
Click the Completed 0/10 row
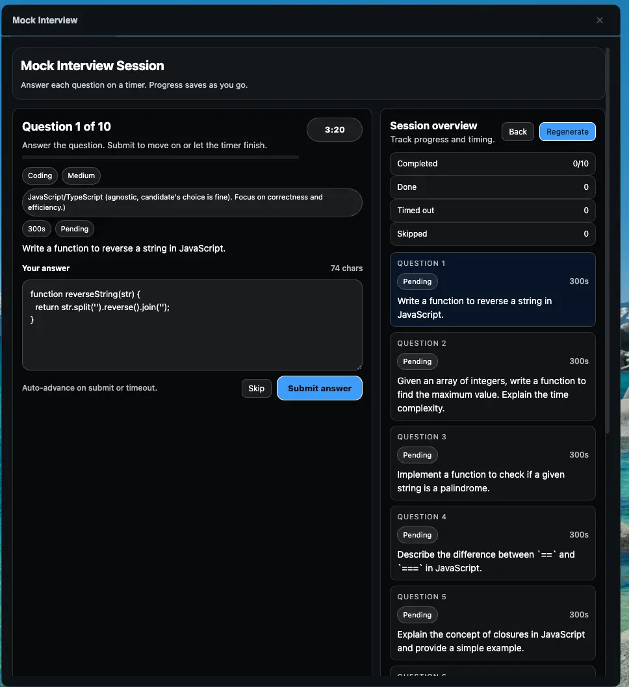pyautogui.click(x=492, y=164)
